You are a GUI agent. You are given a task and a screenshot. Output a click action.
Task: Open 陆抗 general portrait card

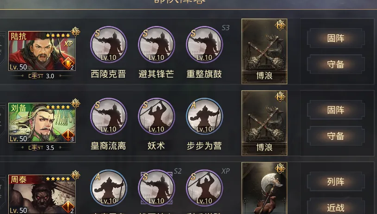click(42, 51)
